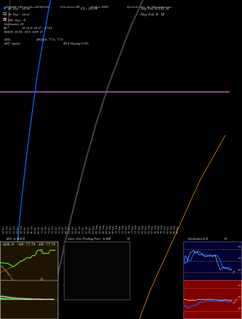Select the '200 Day = 0' legend text
This screenshot has width=242, height=319.
click(x=16, y=20)
